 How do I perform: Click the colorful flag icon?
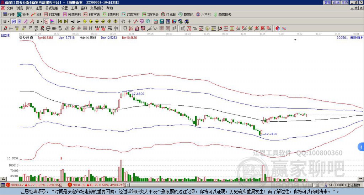point(53,22)
